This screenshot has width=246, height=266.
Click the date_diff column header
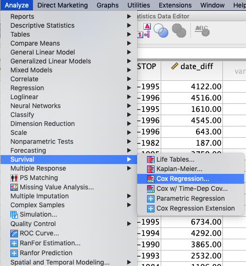pyautogui.click(x=192, y=71)
